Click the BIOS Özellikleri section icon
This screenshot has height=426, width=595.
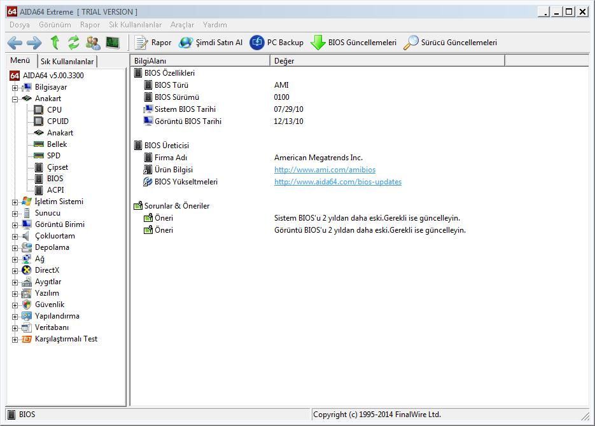point(138,73)
